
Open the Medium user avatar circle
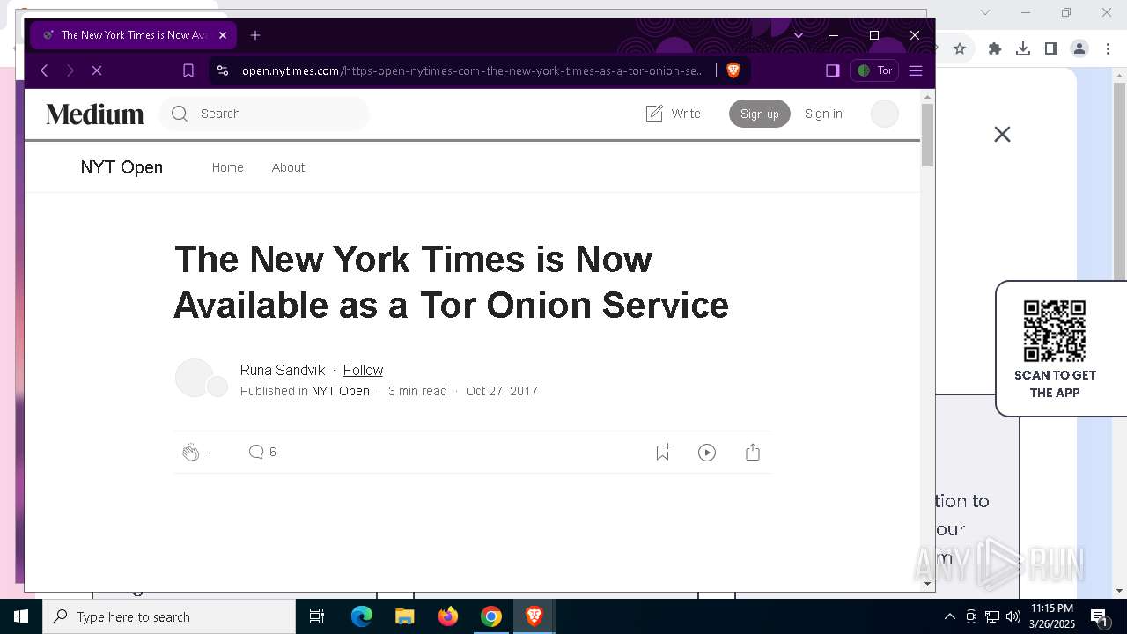click(x=885, y=114)
